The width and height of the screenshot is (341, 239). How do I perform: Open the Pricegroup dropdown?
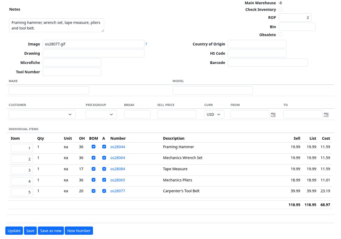click(101, 114)
